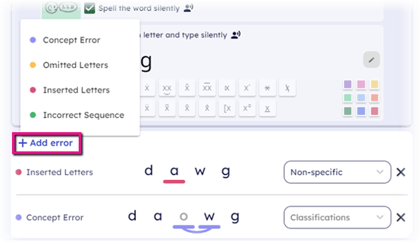Remove the Inserted Letters error row
The height and width of the screenshot is (243, 420).
(x=400, y=173)
